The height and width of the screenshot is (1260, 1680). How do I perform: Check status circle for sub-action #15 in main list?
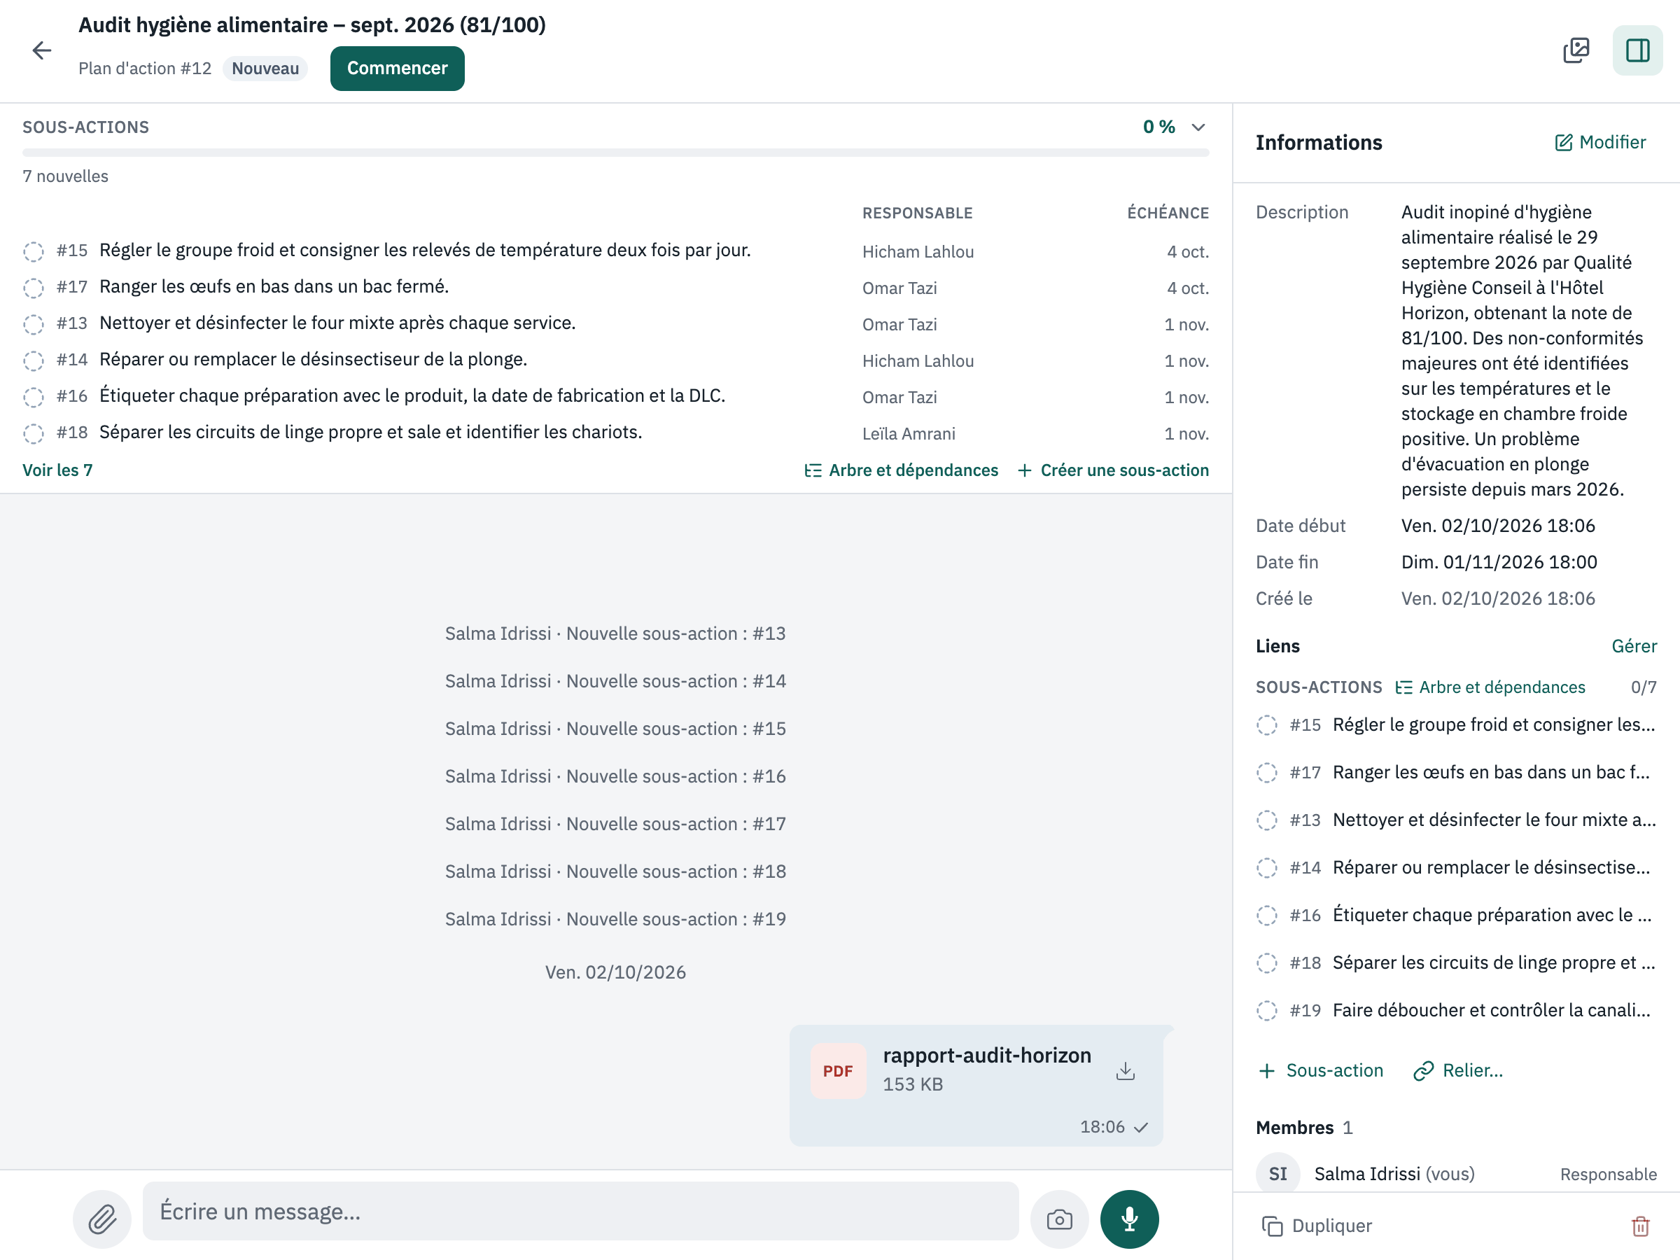click(x=34, y=251)
